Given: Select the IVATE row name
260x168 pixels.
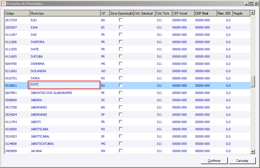Looking at the screenshot, I should 35,49.
